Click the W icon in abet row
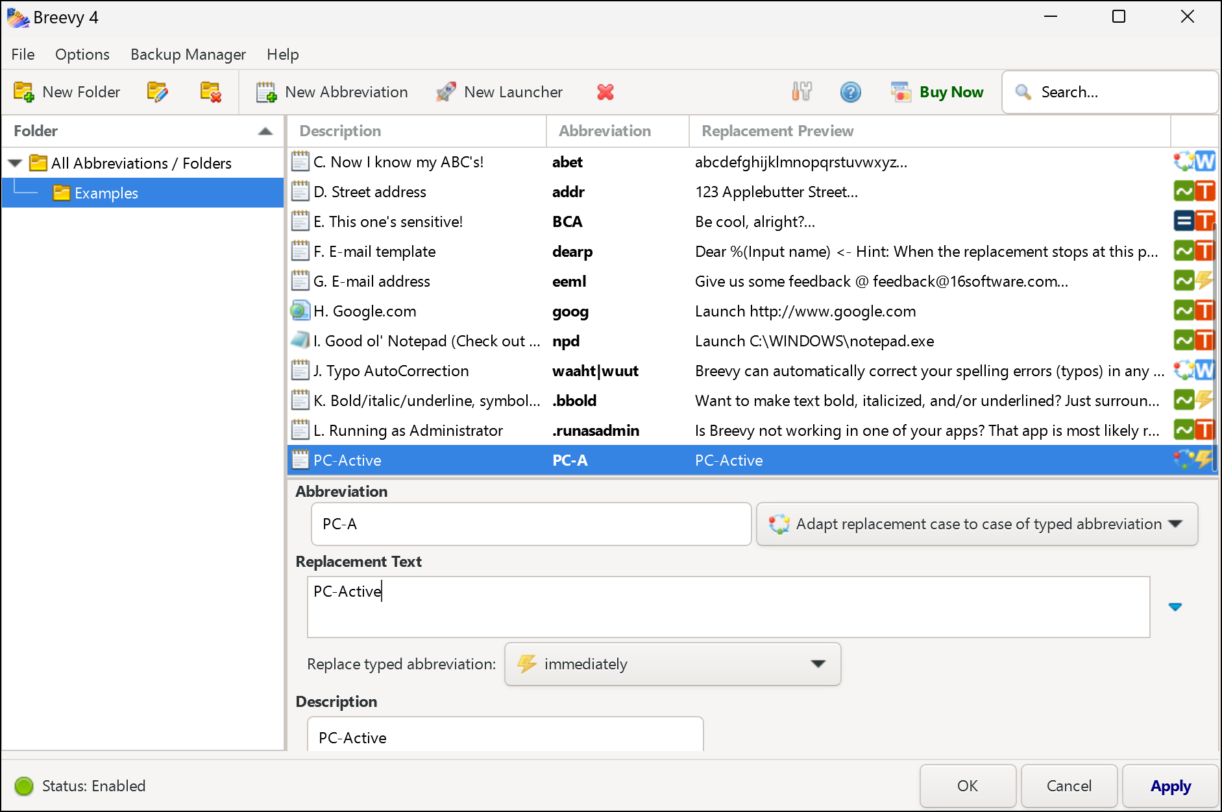 coord(1205,161)
